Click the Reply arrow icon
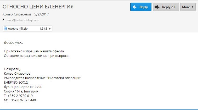Viewport: 198px width, 110px height. [x=135, y=7]
